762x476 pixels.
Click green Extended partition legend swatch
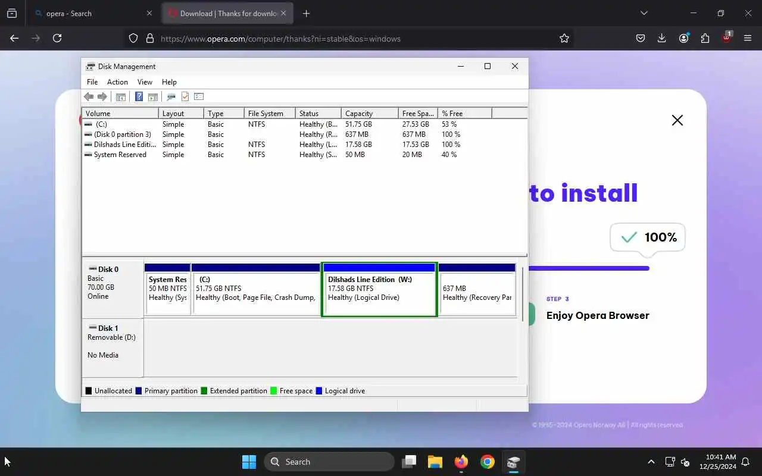coord(204,391)
